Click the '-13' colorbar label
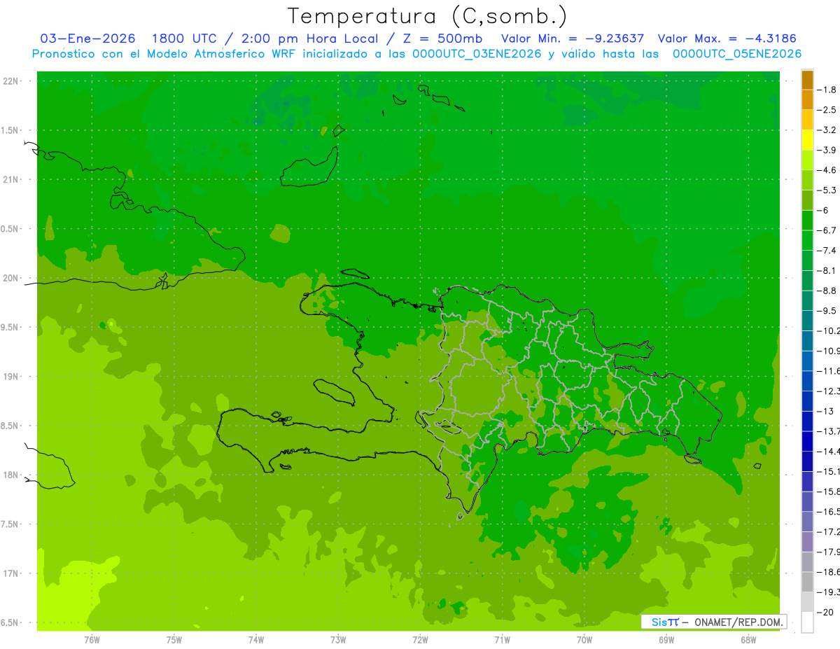 point(825,411)
